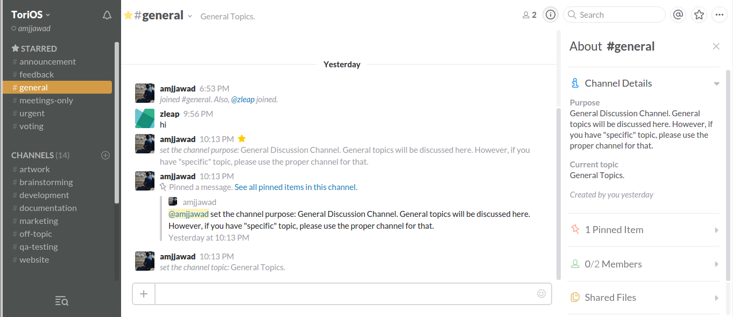This screenshot has height=317, width=733.
Task: Follow the 'See all pinned items' link
Action: (269, 187)
